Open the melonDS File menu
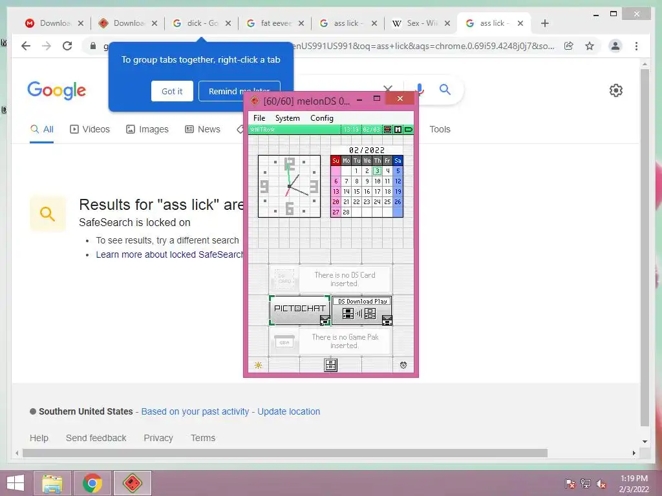662x496 pixels. (x=259, y=118)
